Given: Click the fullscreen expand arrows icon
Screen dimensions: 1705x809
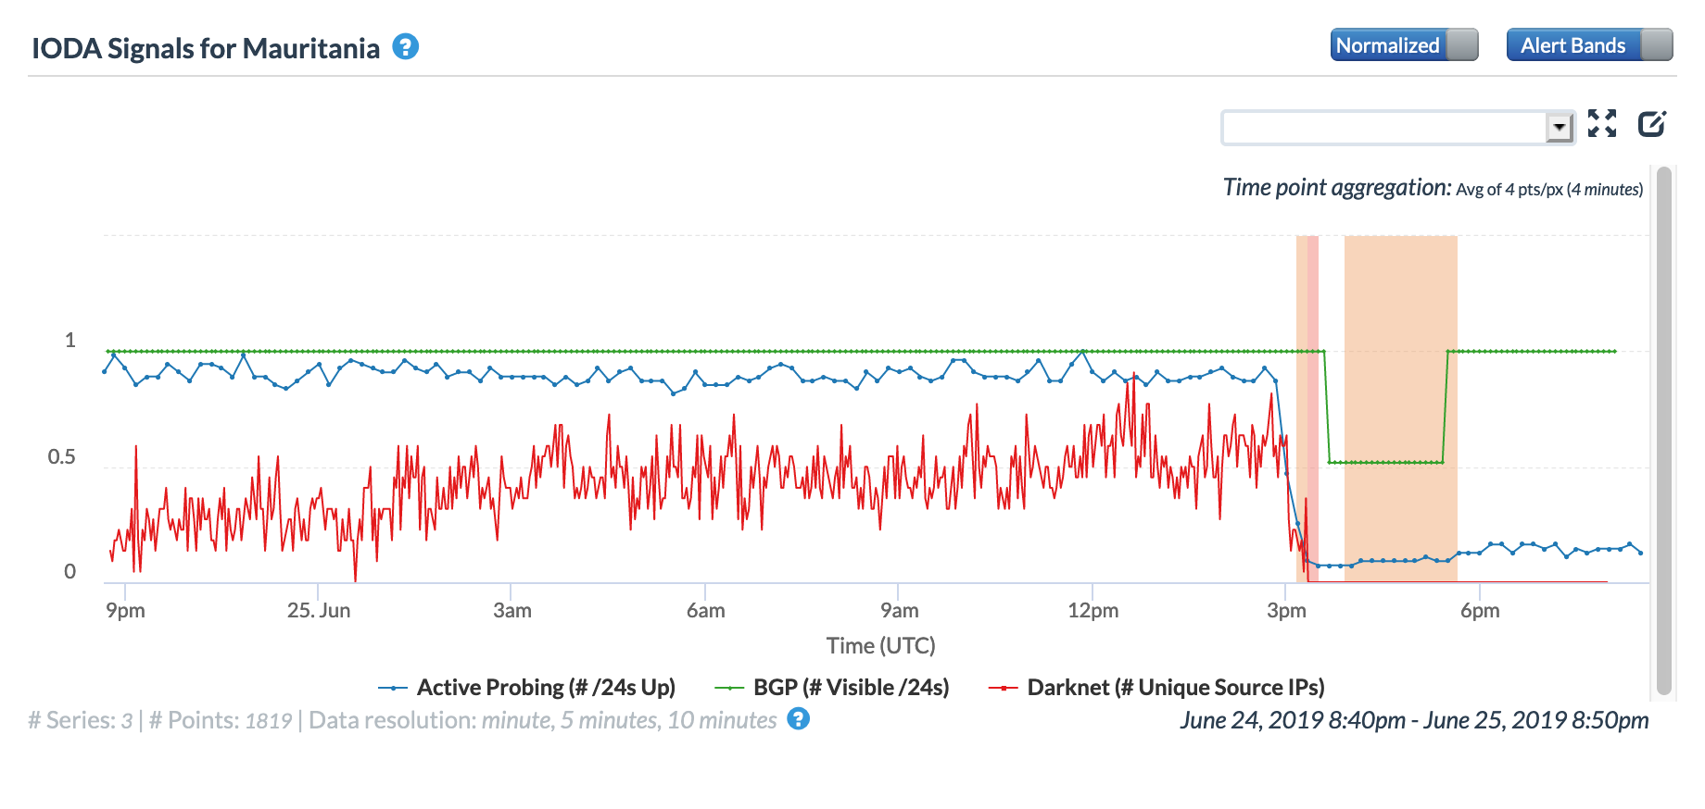Looking at the screenshot, I should pos(1601,123).
